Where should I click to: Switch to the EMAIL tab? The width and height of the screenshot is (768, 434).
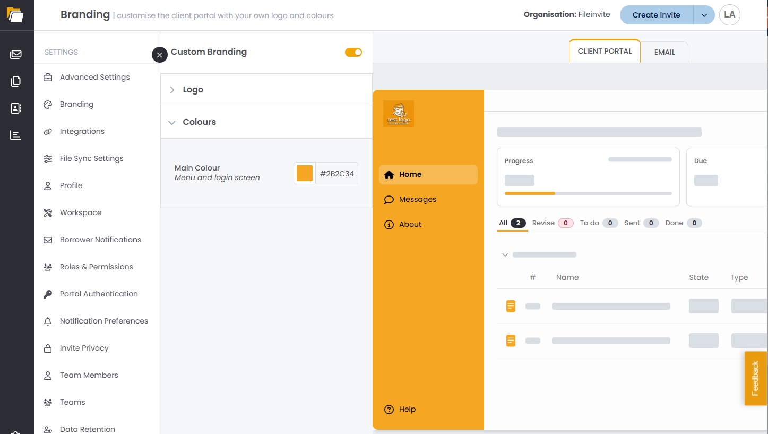click(665, 52)
